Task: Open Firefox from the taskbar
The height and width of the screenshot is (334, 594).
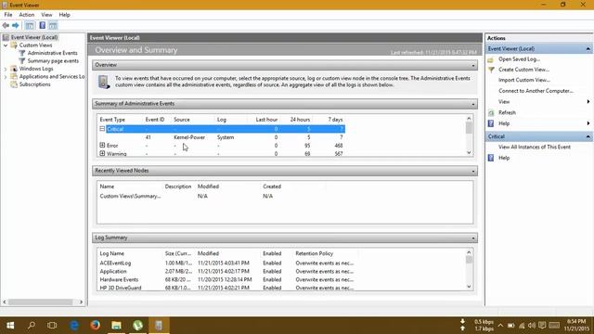Action: pyautogui.click(x=95, y=326)
